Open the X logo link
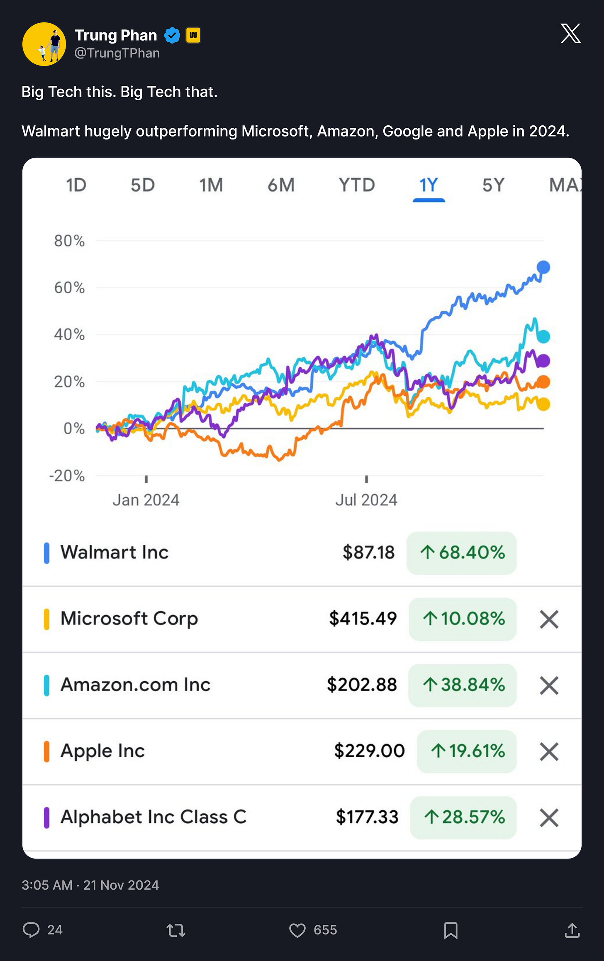604x961 pixels. 570,34
